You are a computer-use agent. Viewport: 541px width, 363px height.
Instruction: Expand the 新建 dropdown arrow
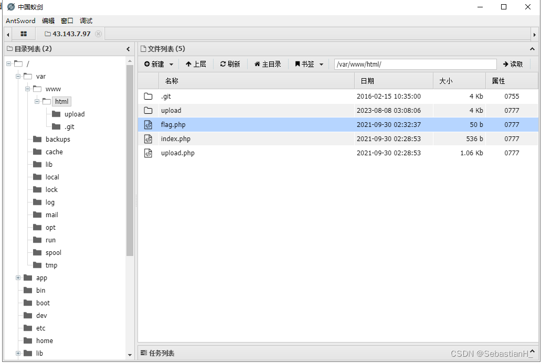tap(171, 63)
